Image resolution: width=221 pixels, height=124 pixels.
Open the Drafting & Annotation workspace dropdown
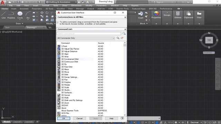(x=61, y=2)
